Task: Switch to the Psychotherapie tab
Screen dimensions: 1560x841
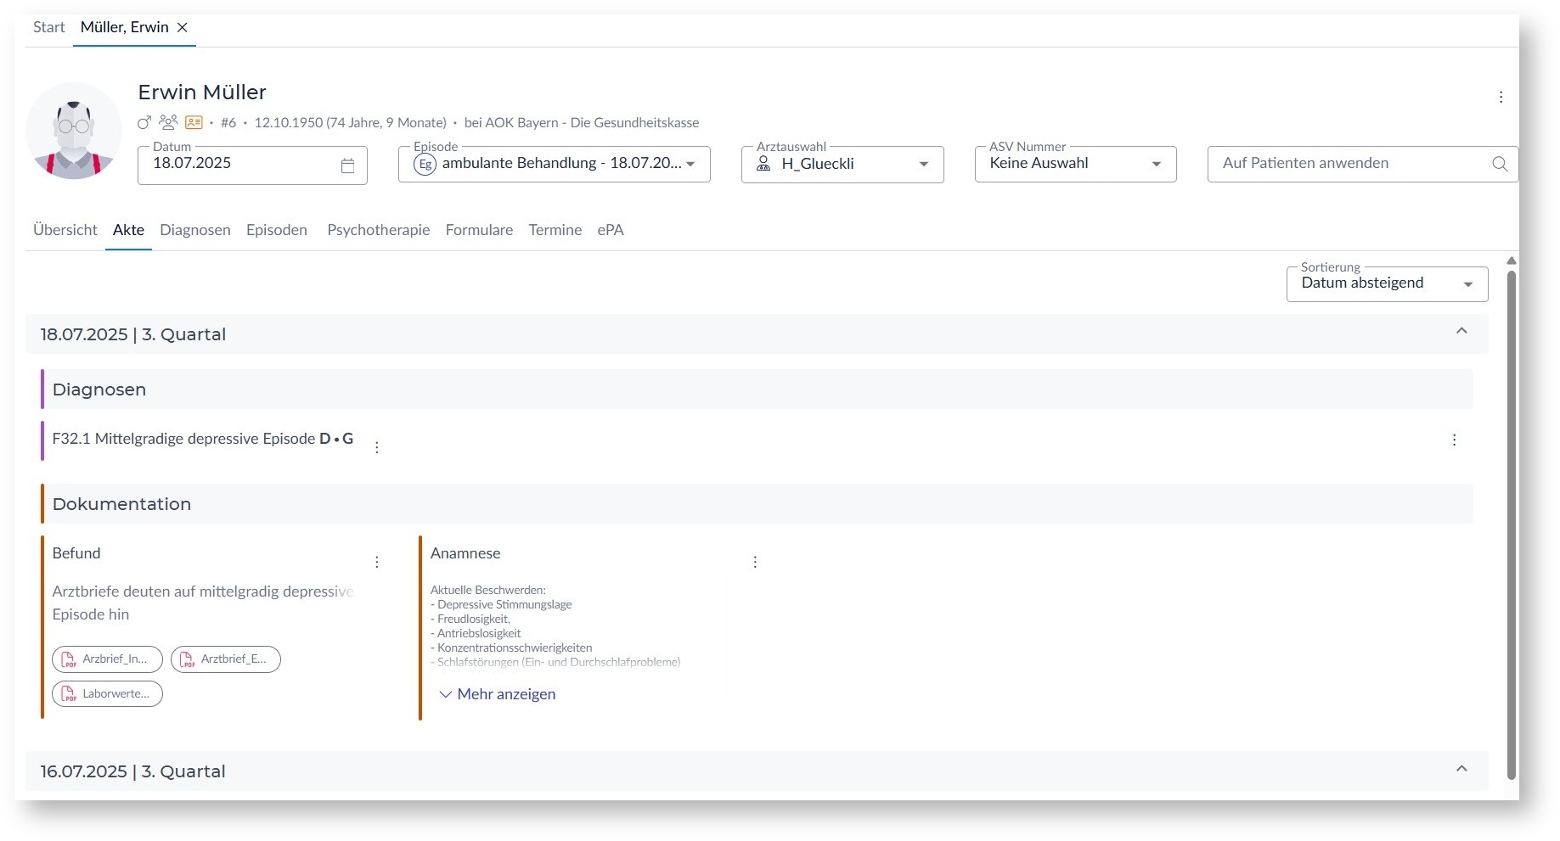Action: (x=378, y=230)
